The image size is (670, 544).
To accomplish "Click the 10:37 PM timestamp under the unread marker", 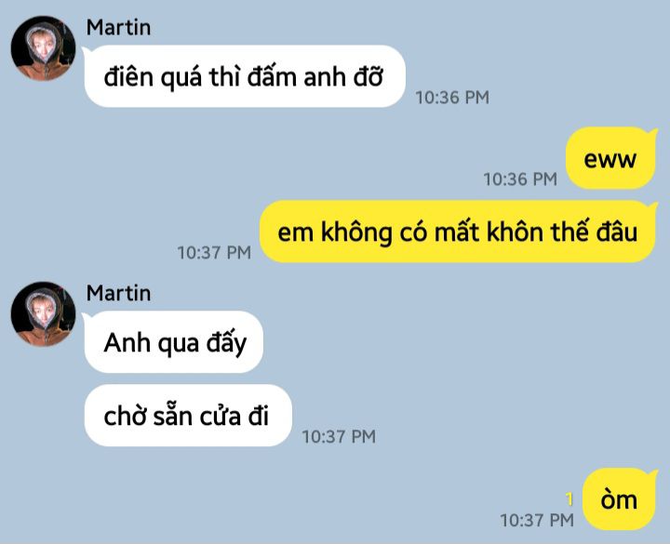I will [537, 520].
